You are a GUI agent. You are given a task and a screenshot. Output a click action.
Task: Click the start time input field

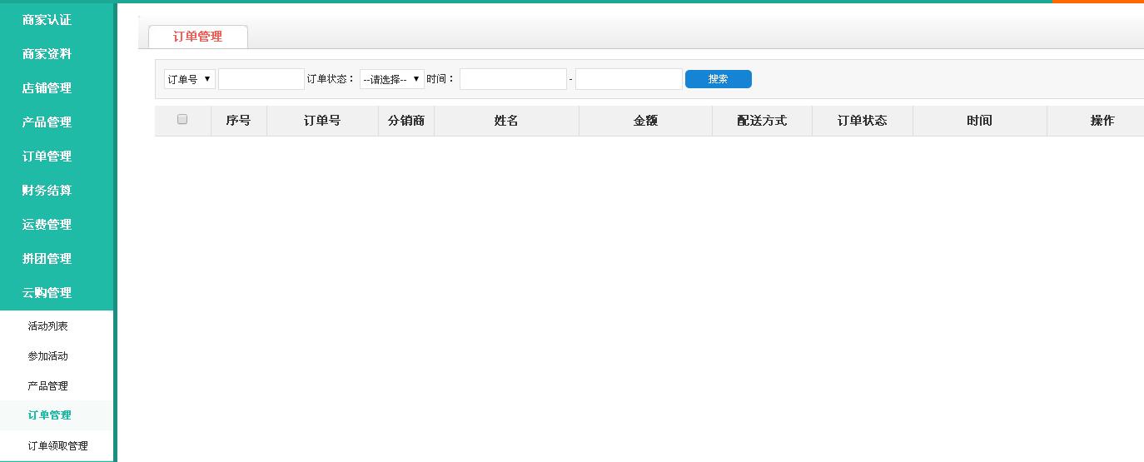(x=513, y=79)
